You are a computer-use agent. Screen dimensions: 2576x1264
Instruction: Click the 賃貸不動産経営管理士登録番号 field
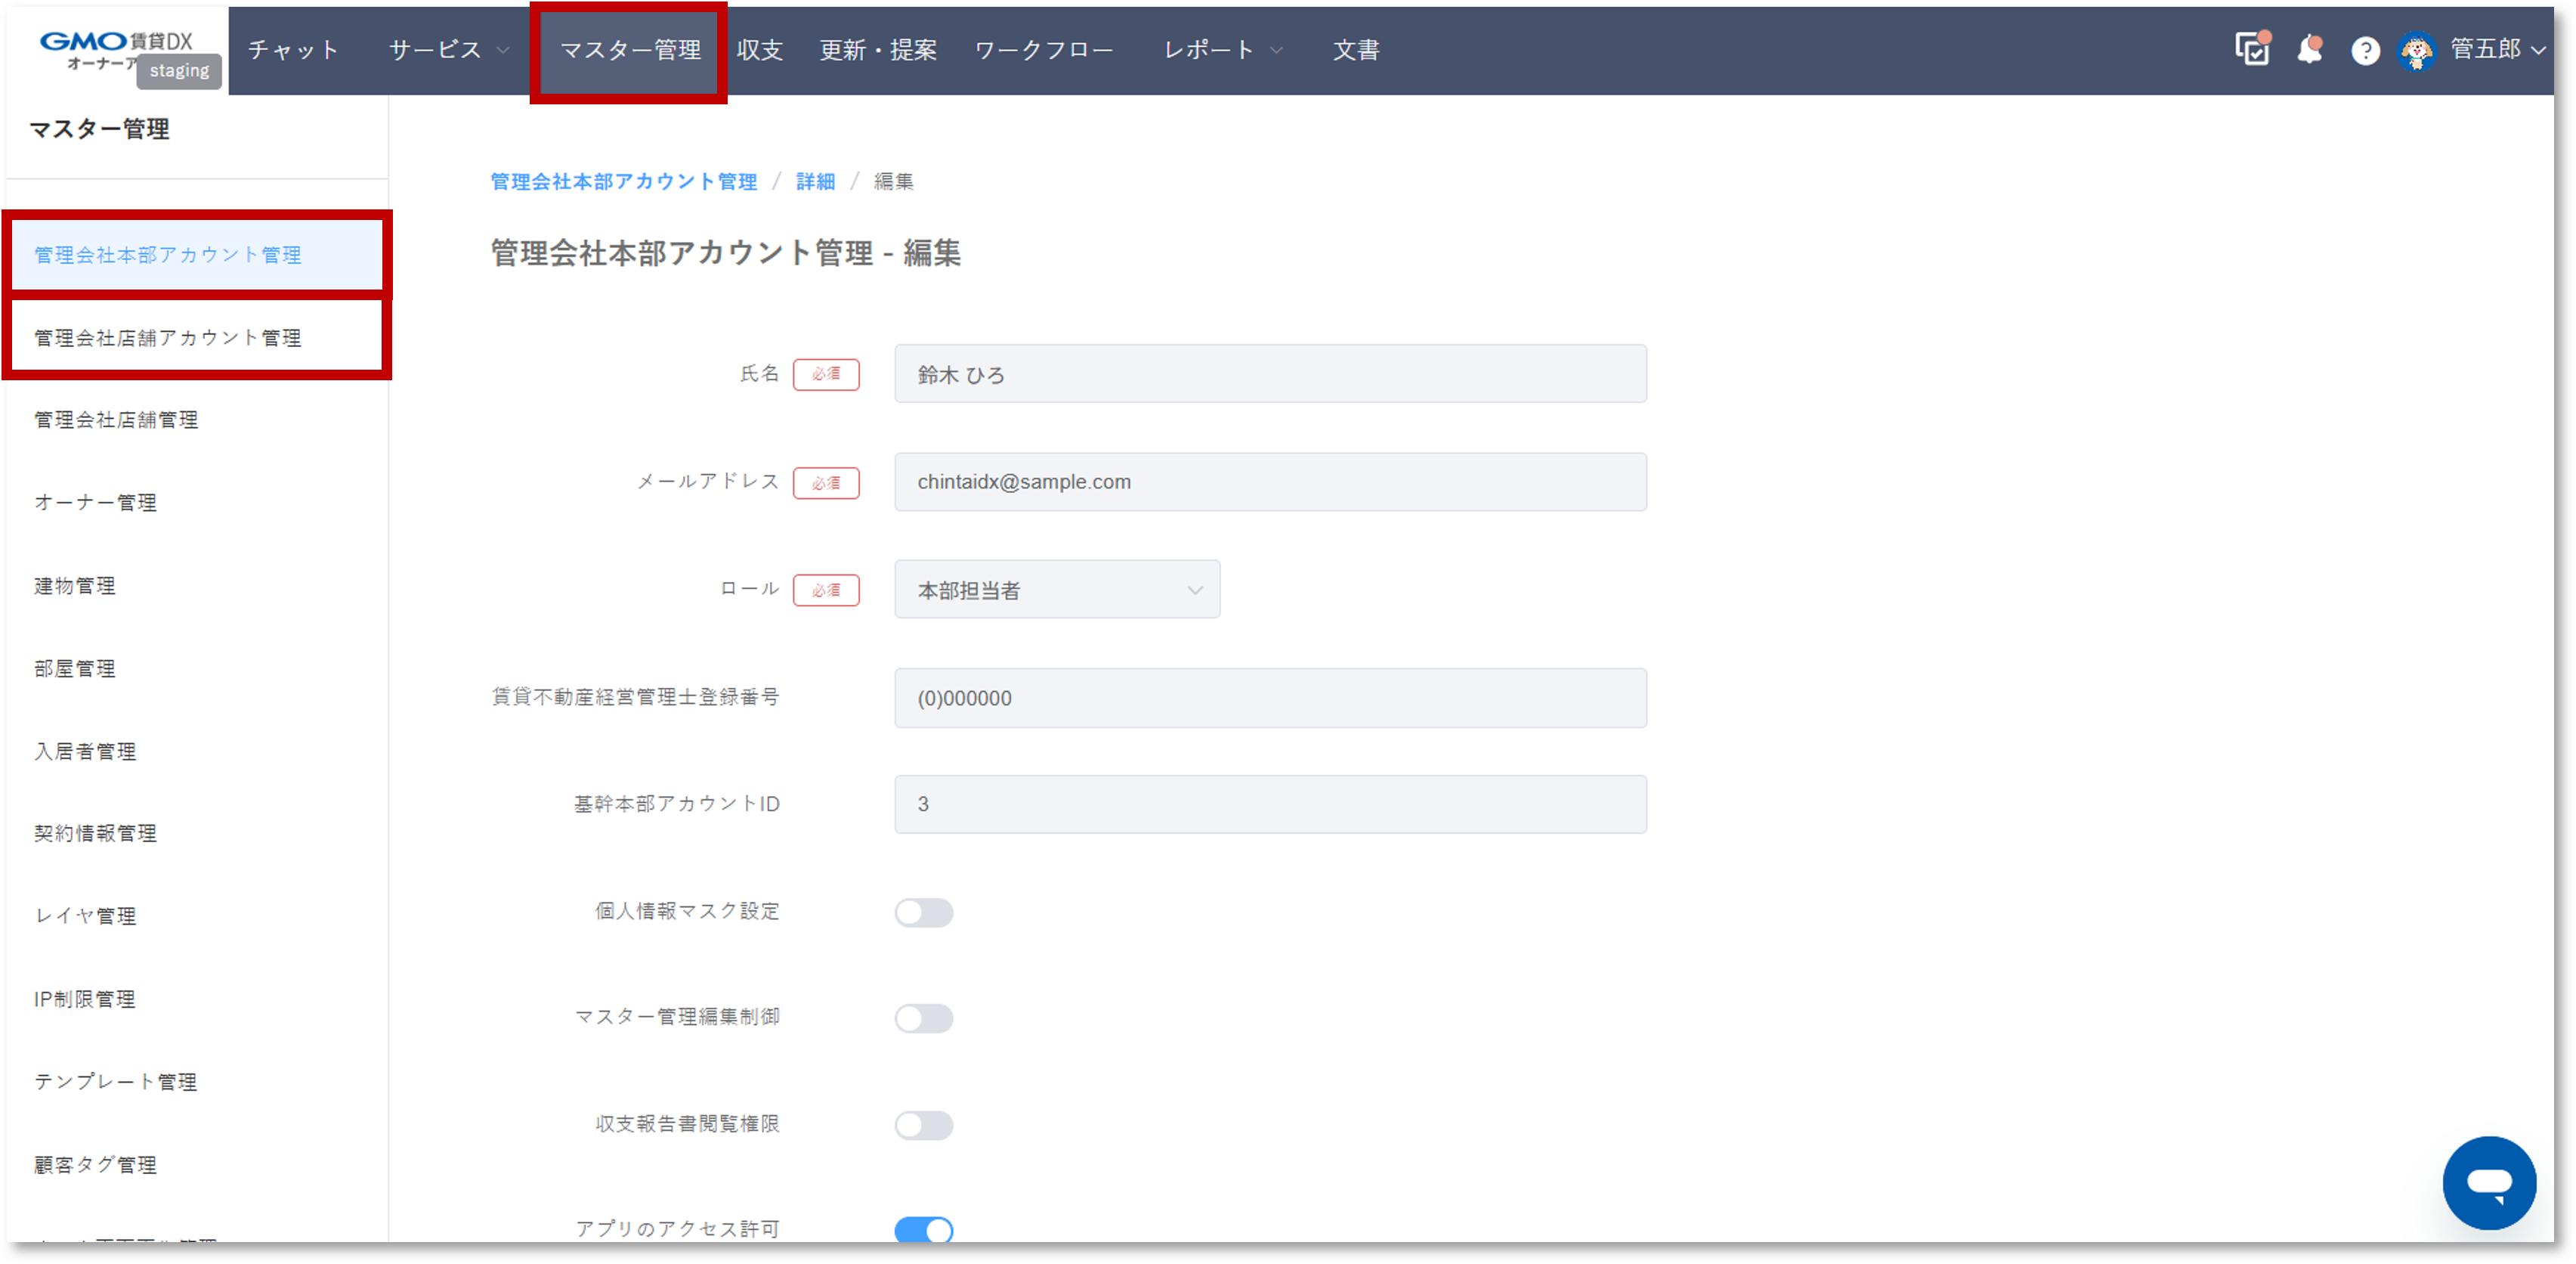(x=1270, y=698)
